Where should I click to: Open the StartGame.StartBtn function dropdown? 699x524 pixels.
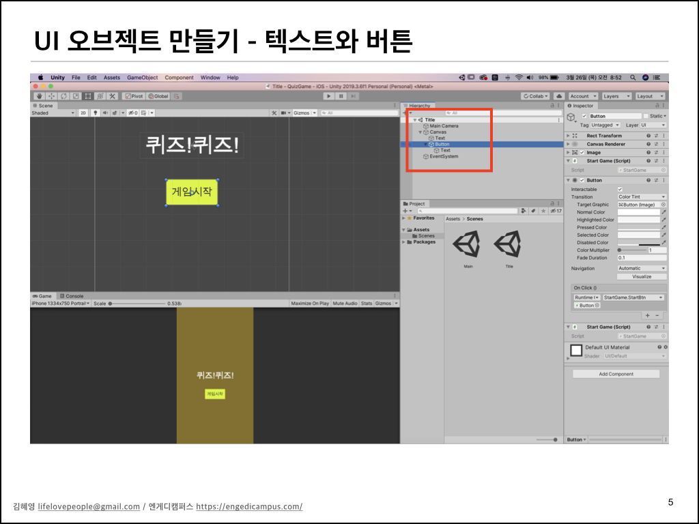point(633,297)
